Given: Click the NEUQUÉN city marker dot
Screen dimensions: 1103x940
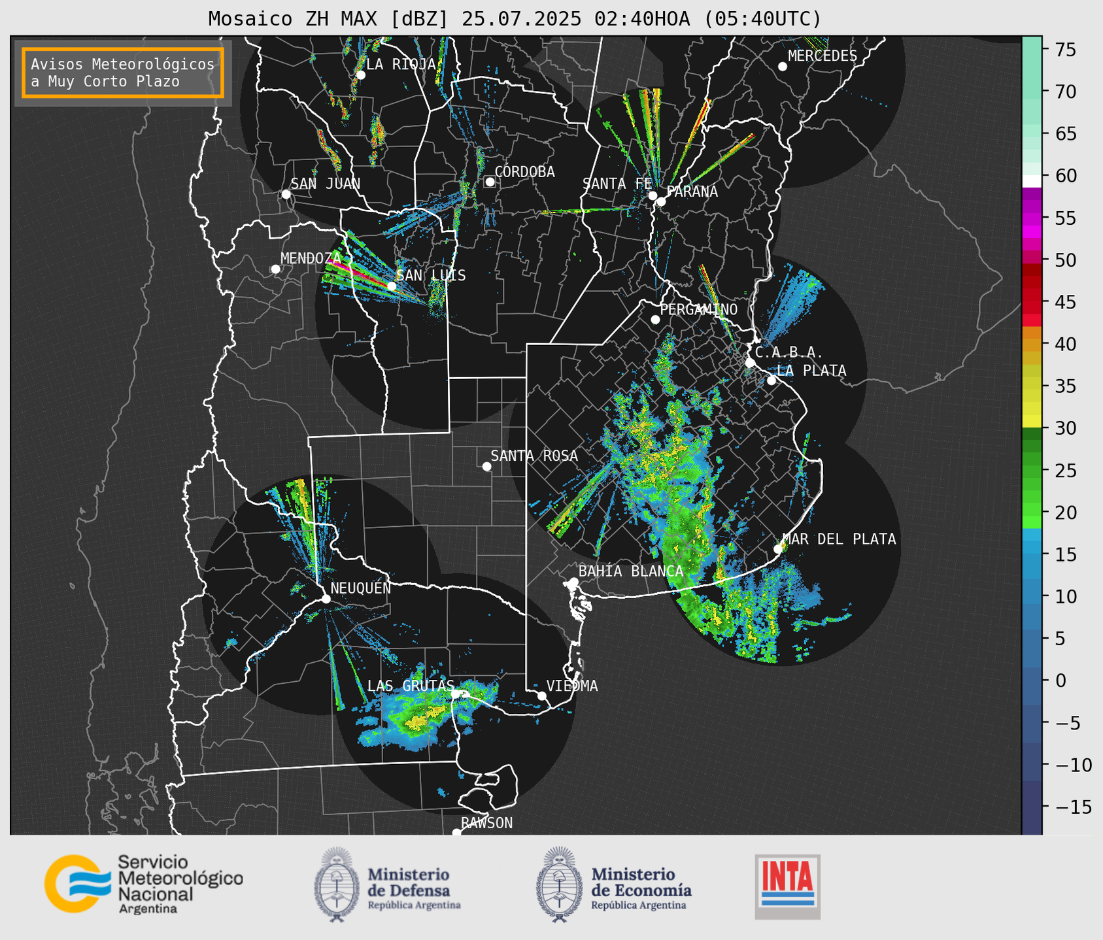Looking at the screenshot, I should pyautogui.click(x=326, y=599).
